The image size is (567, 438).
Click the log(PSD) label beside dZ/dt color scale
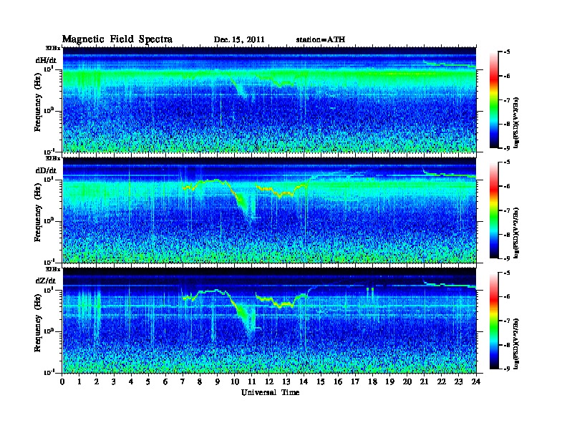[x=517, y=344]
